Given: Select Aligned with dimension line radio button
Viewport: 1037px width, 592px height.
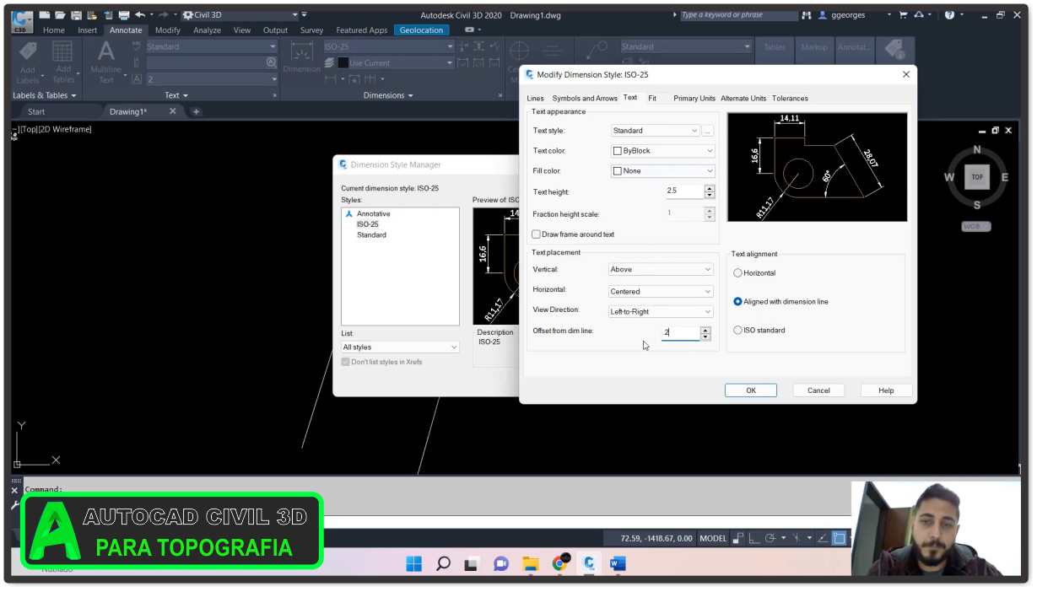Looking at the screenshot, I should click(738, 302).
